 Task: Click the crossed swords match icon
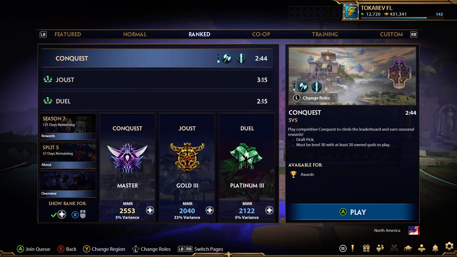394,248
